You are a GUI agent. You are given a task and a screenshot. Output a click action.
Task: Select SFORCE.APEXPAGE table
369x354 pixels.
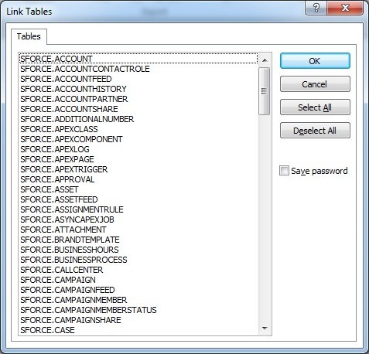[x=138, y=159]
